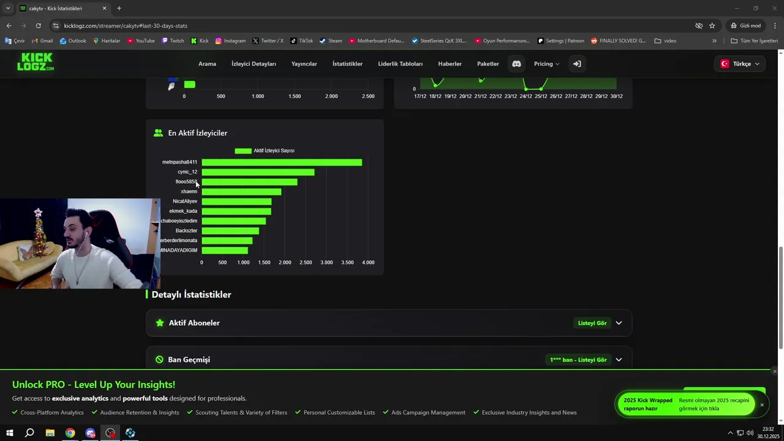Click the streamer webcam overlay
The height and width of the screenshot is (441, 784).
click(80, 243)
